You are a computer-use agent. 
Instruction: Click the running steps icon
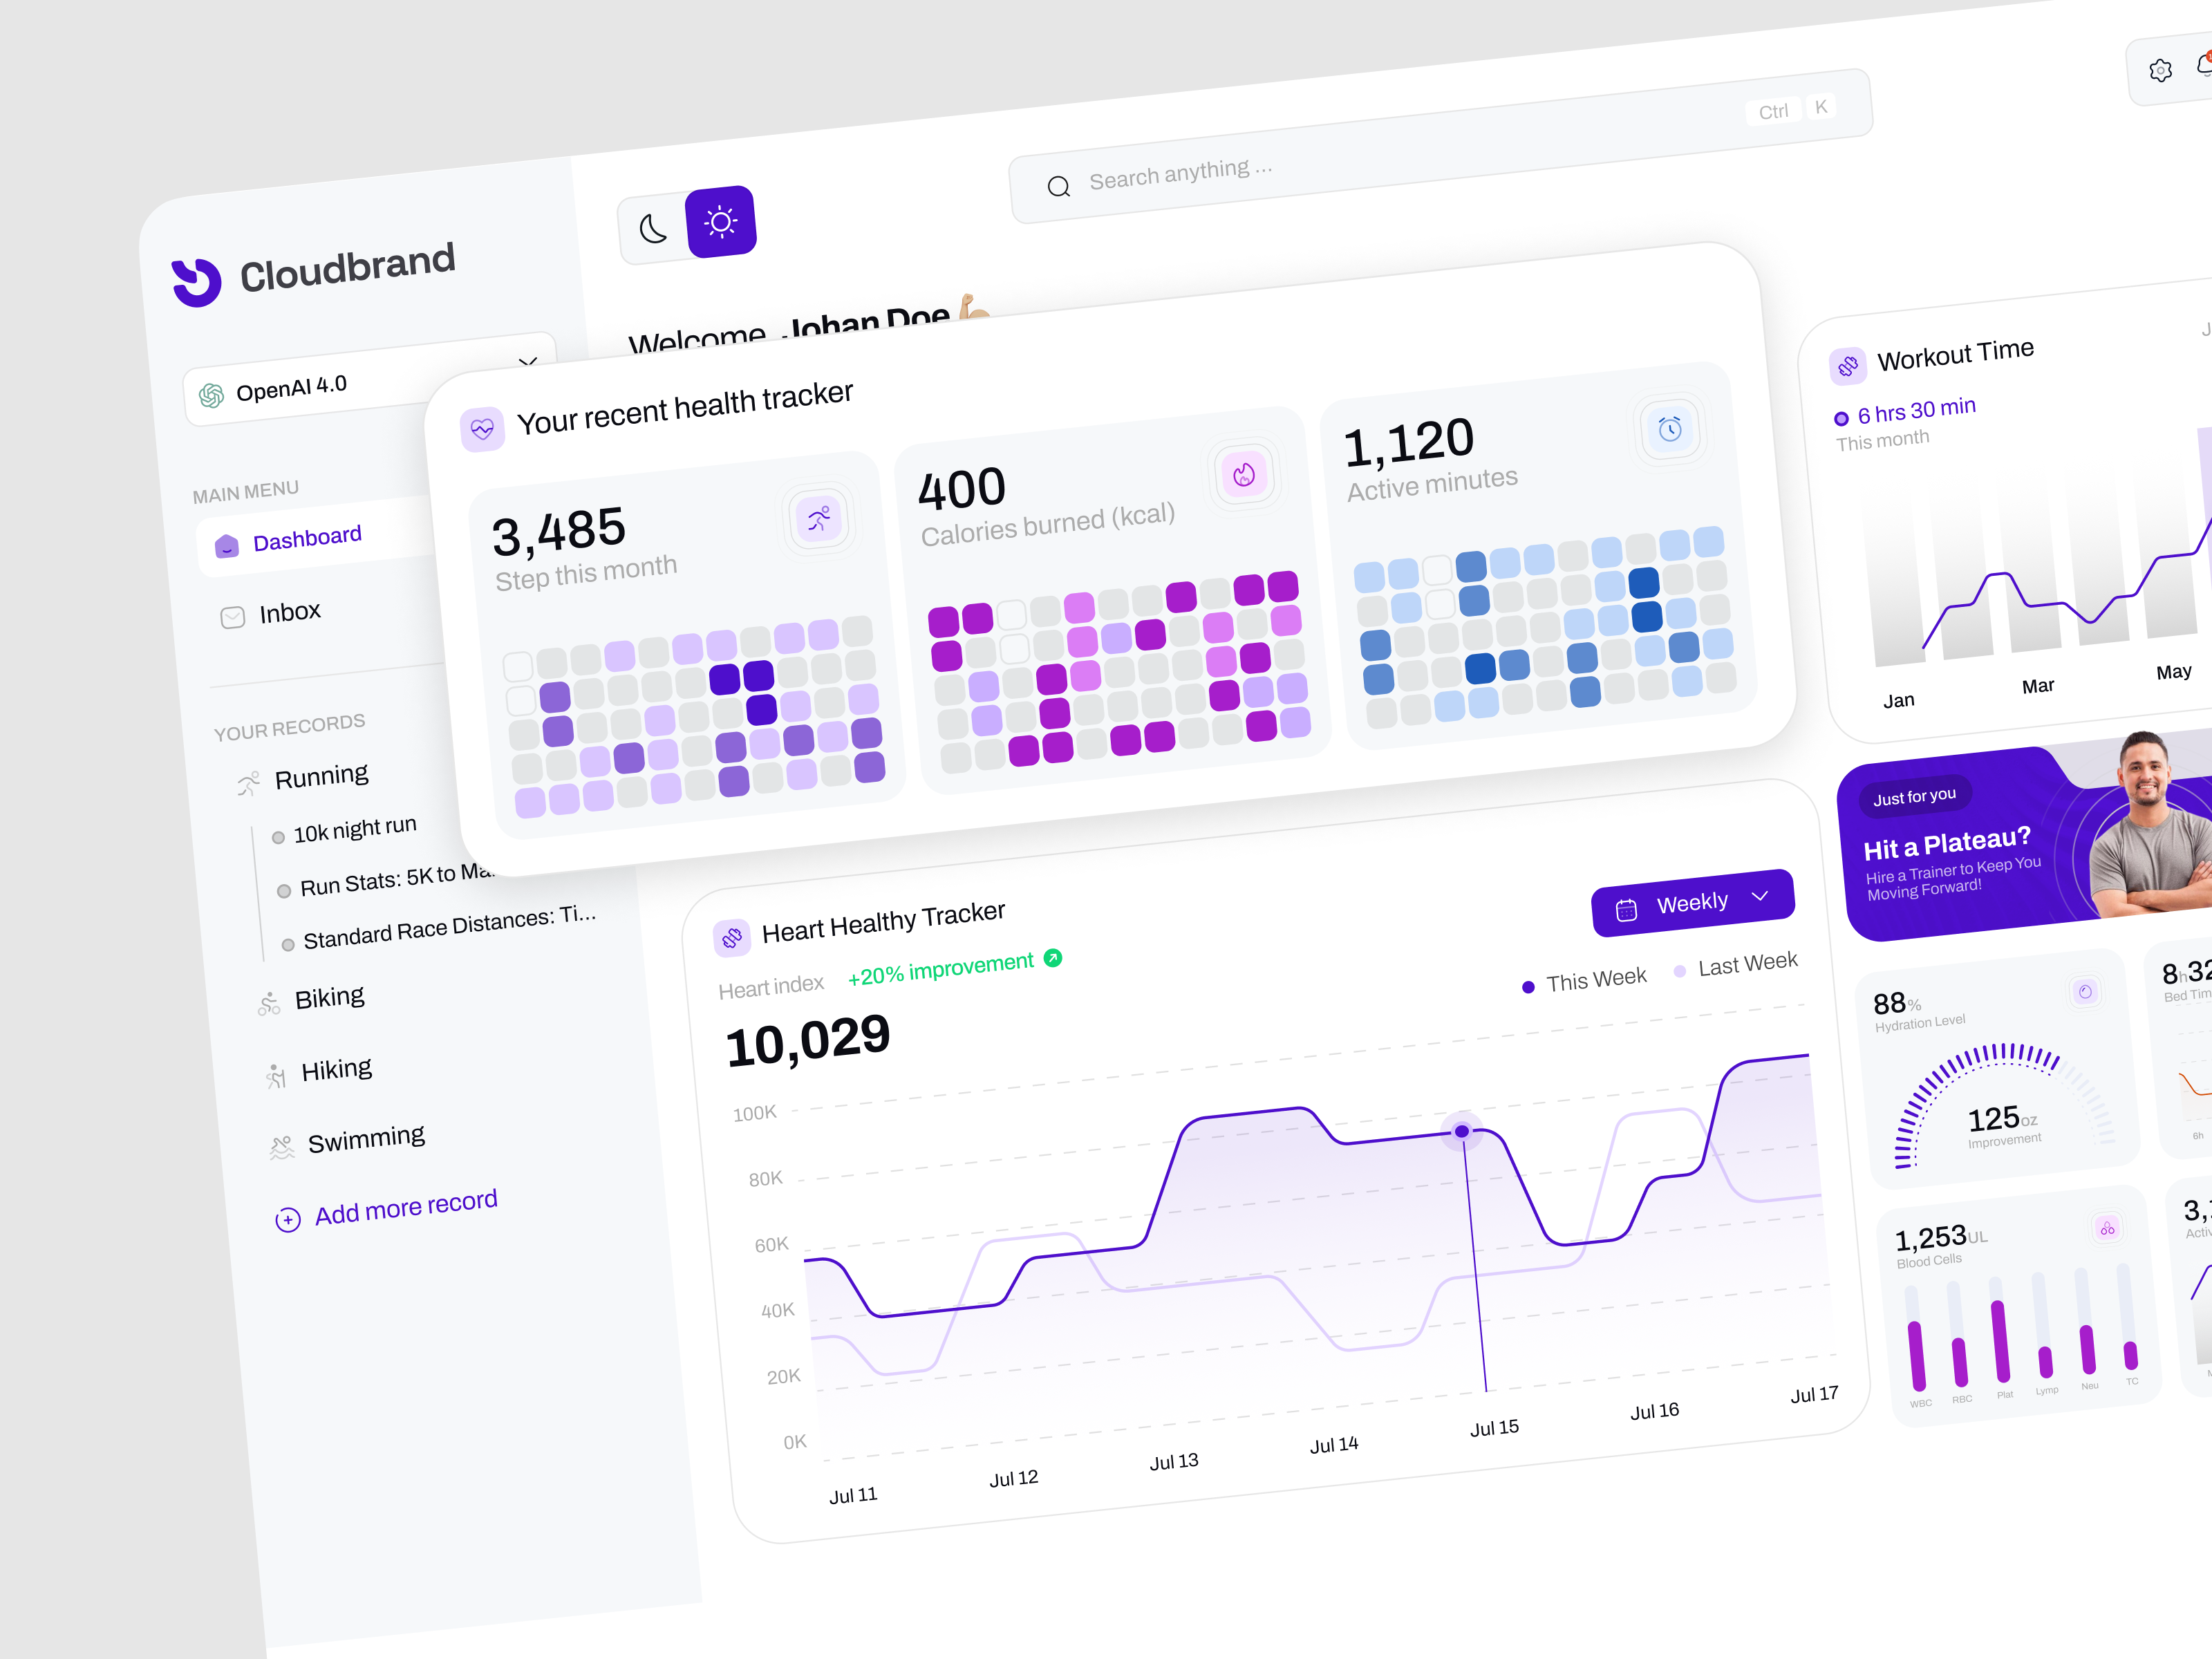819,518
